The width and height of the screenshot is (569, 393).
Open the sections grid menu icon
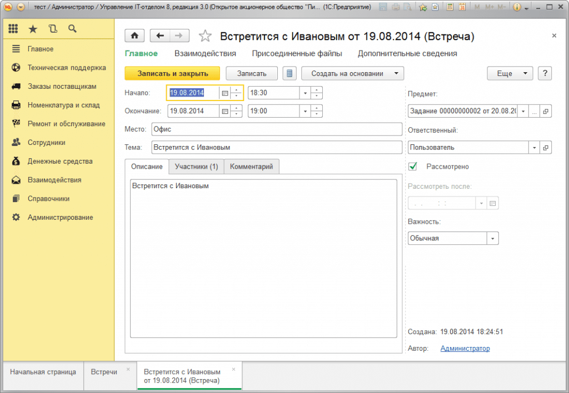(13, 29)
